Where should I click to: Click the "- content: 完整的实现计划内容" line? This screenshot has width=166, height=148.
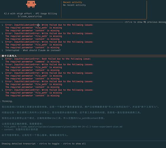pos(20,129)
